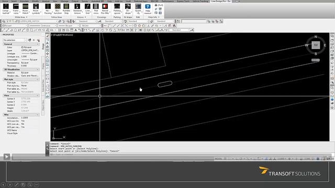Open the Standard Arrows tool
This screenshot has width=335, height=188.
pyautogui.click(x=77, y=9)
